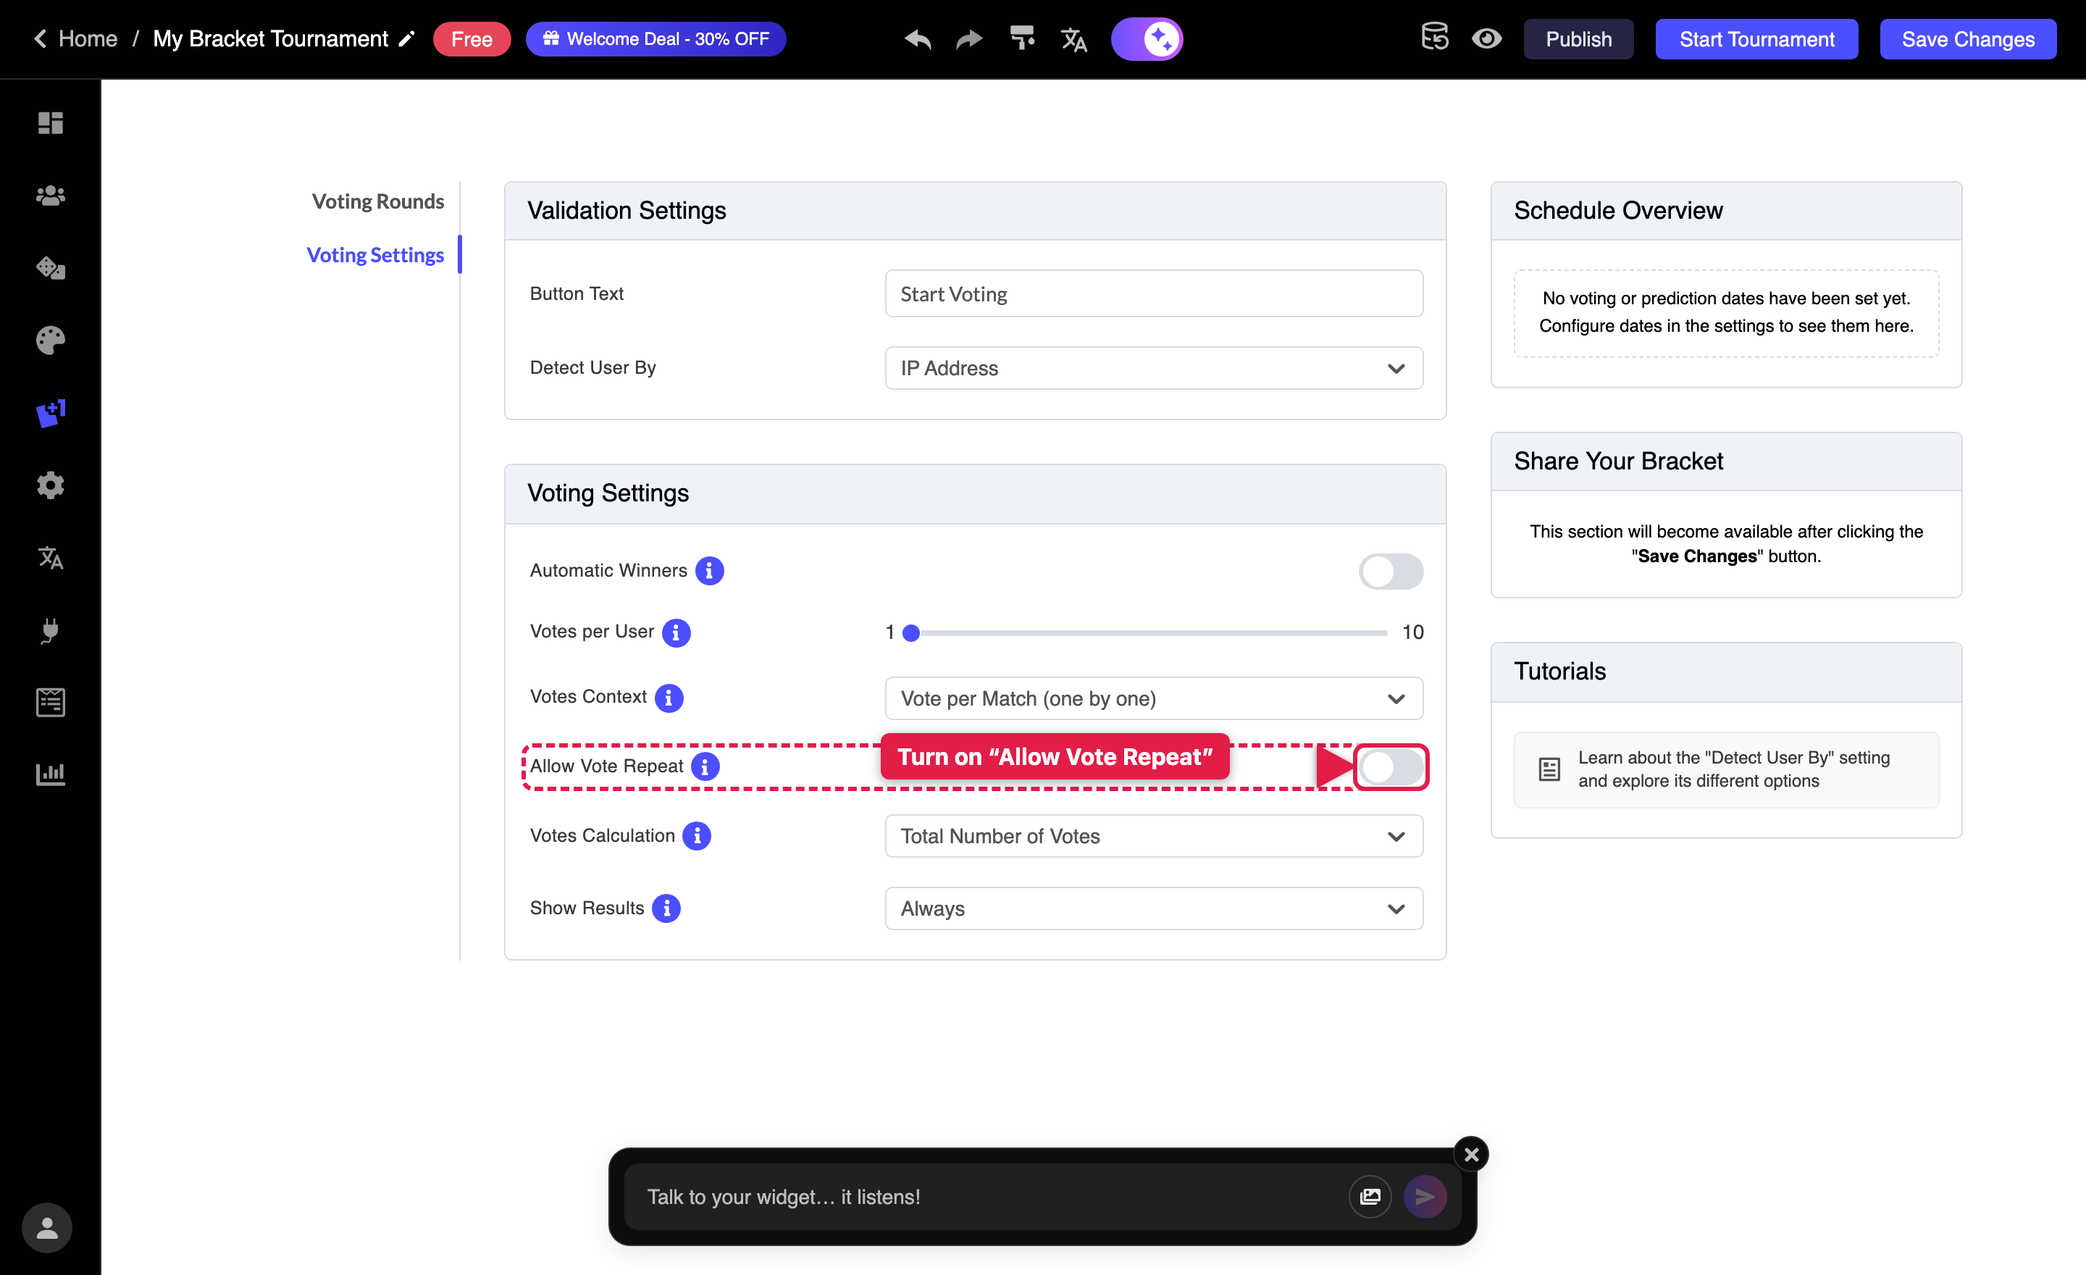Turn on the Allow Vote Repeat switch
The width and height of the screenshot is (2086, 1275).
coord(1391,767)
